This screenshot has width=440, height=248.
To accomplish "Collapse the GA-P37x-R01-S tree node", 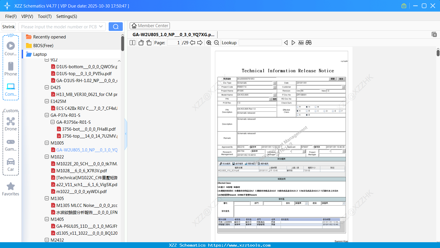I will tap(47, 115).
